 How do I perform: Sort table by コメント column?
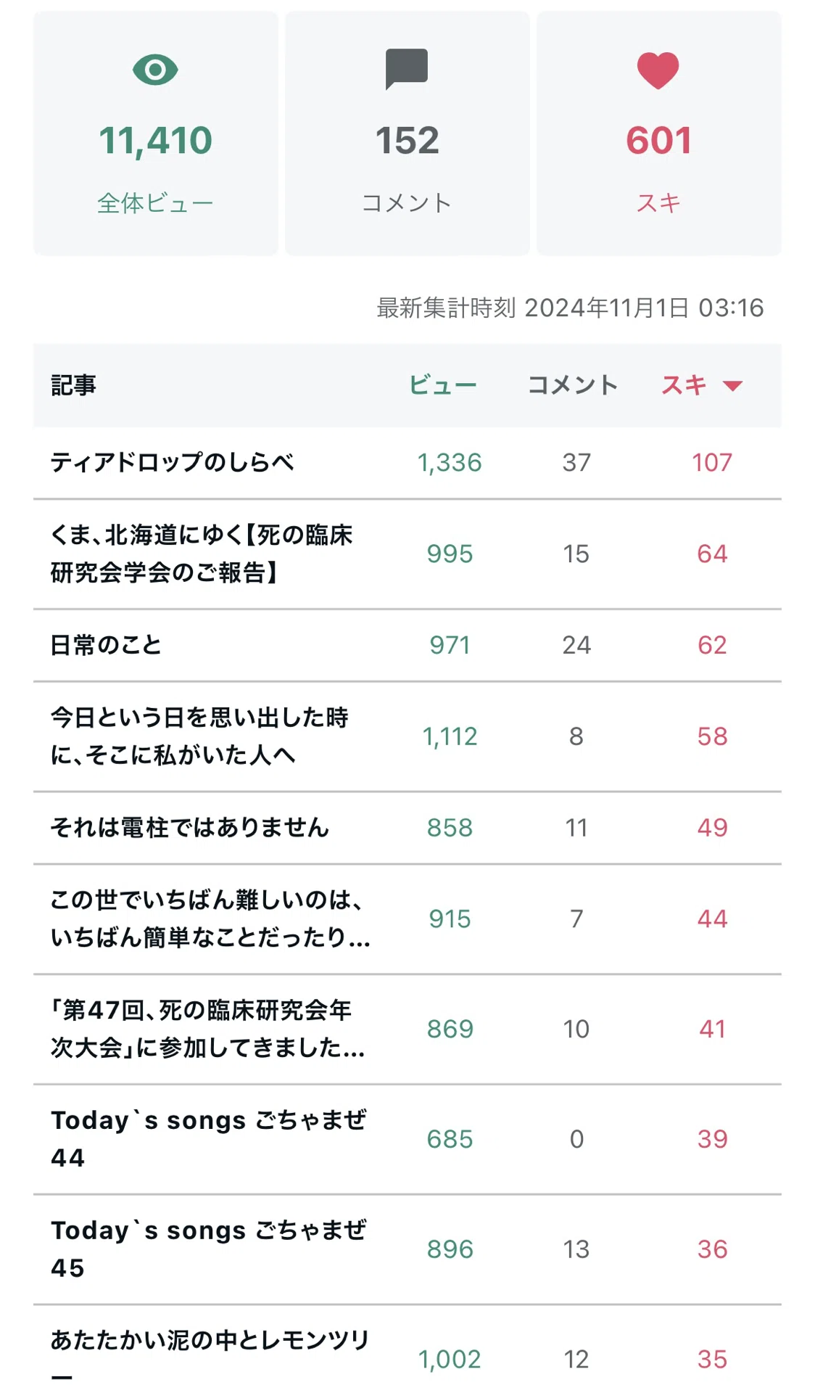[x=573, y=385]
